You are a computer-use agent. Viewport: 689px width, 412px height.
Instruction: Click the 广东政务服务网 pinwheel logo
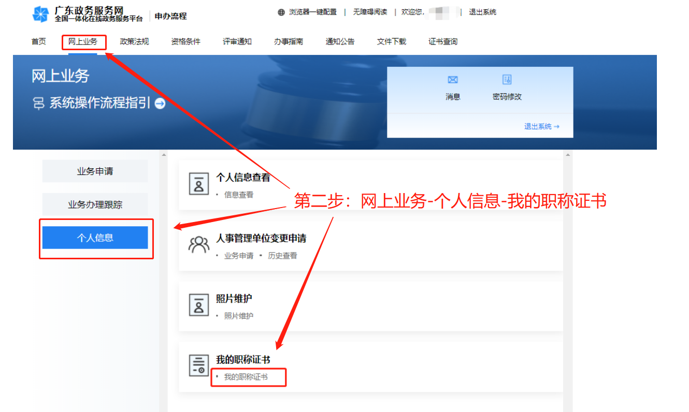[x=40, y=15]
